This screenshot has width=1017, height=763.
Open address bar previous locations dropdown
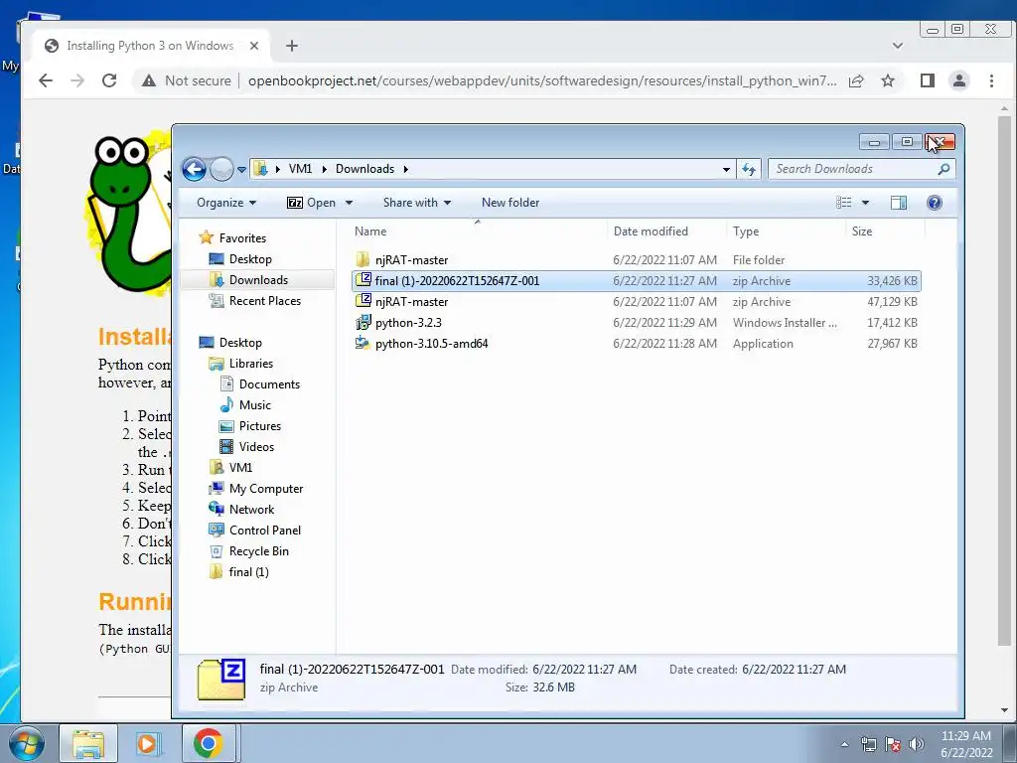click(726, 169)
